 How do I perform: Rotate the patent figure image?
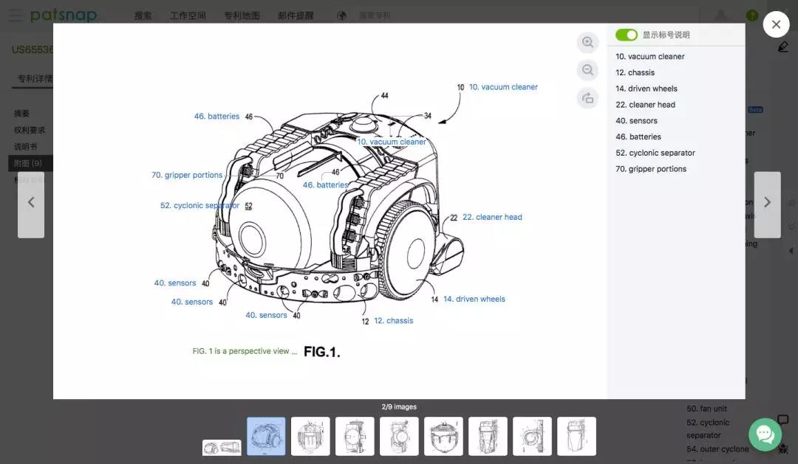click(x=587, y=98)
